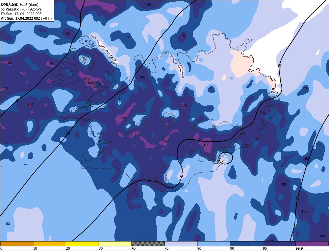Click the '99' humidity value on the map
Image resolution: width=329 pixels, height=251 pixels.
point(67,34)
